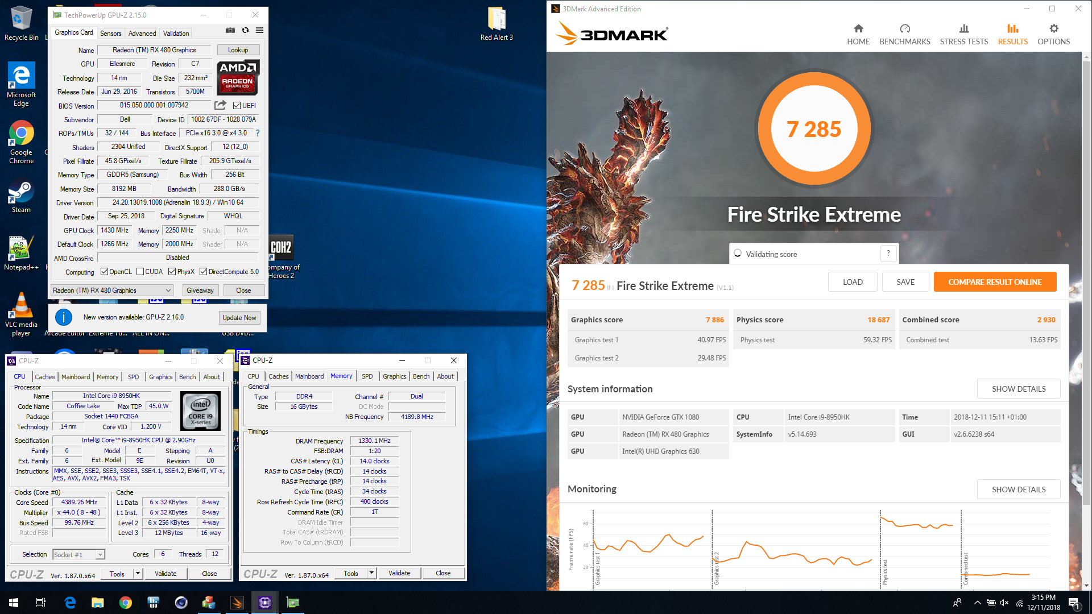The height and width of the screenshot is (614, 1092).
Task: Click 3DMark scrollbar down arrow
Action: click(x=1086, y=586)
